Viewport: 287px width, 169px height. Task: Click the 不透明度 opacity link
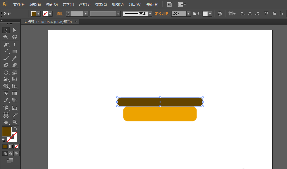[x=162, y=14]
